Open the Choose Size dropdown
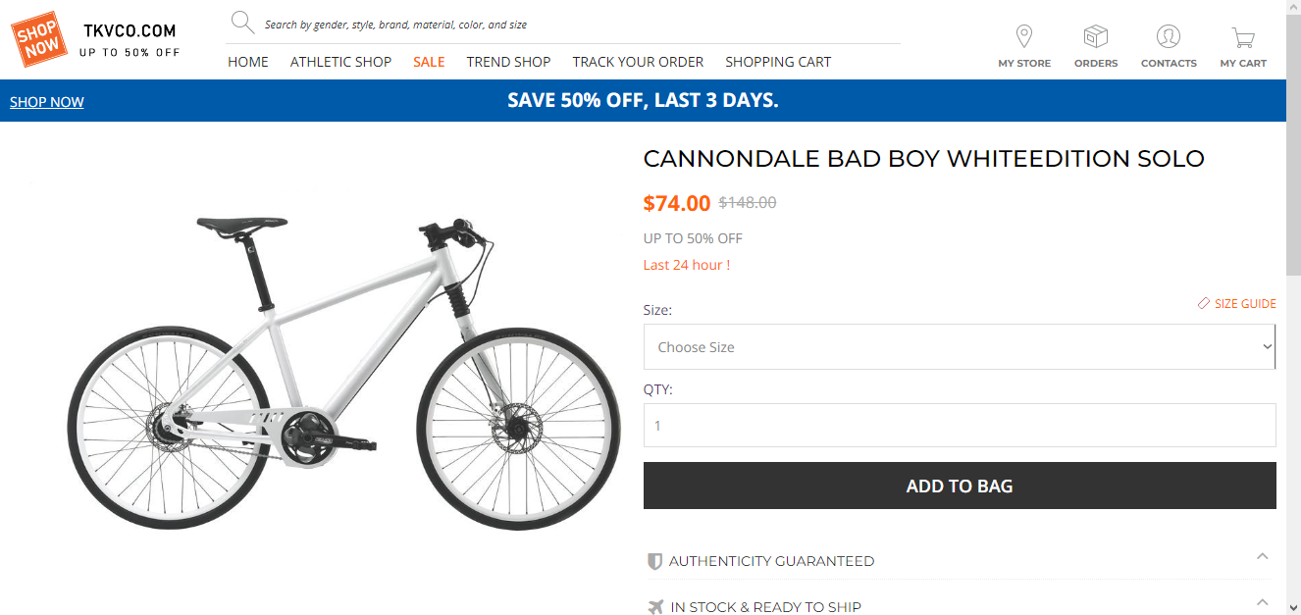The height and width of the screenshot is (615, 1301). pyautogui.click(x=960, y=347)
